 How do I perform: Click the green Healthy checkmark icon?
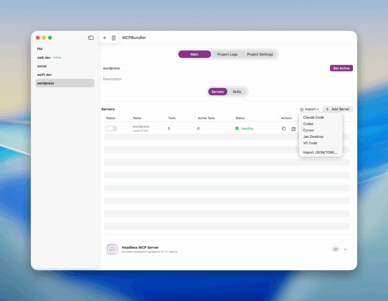click(x=237, y=129)
